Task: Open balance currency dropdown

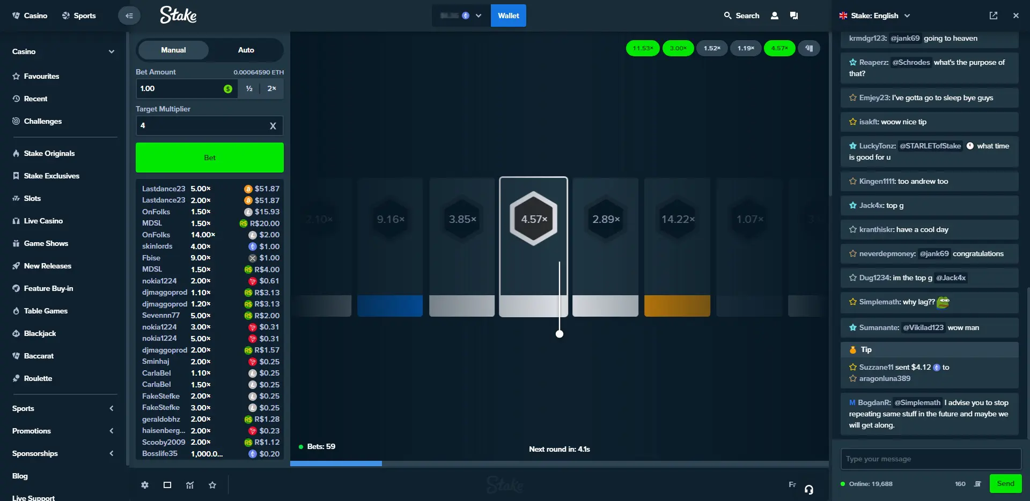Action: click(461, 16)
